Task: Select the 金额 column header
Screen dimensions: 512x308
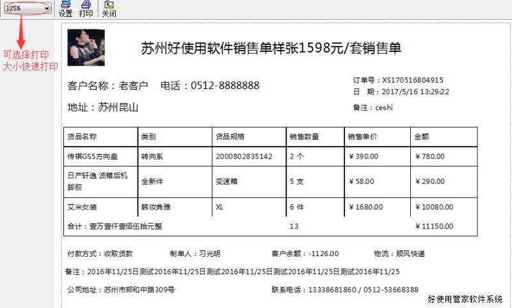Action: point(422,136)
